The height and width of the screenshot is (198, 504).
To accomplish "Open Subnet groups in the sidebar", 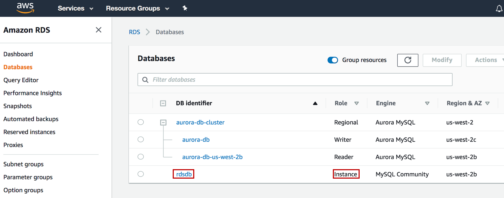I will tap(23, 164).
